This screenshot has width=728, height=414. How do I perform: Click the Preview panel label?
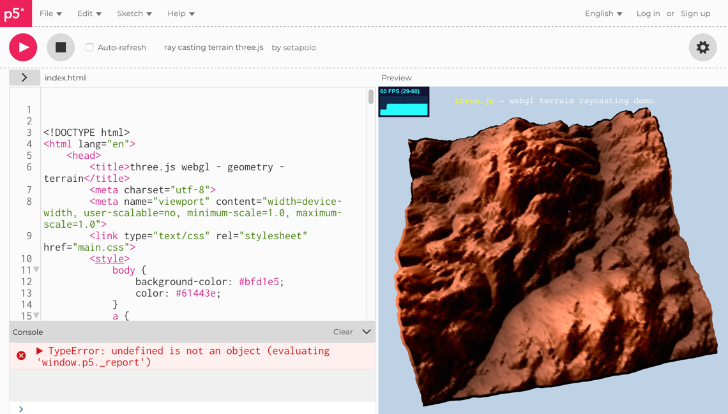397,78
